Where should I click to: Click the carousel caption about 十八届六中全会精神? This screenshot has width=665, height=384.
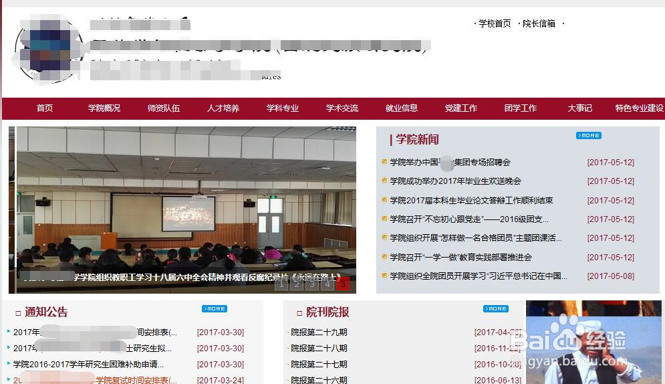[x=182, y=278]
